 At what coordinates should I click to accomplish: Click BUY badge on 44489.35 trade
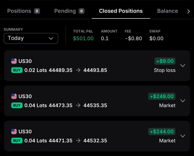click(17, 70)
